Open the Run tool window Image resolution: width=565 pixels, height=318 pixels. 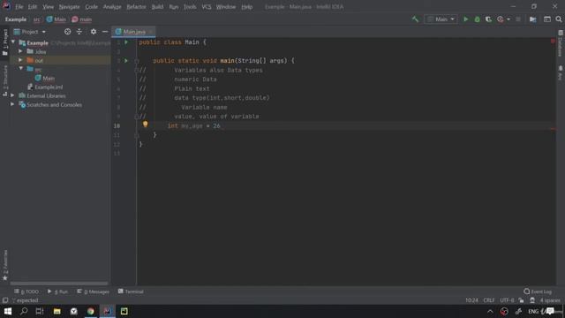57,291
